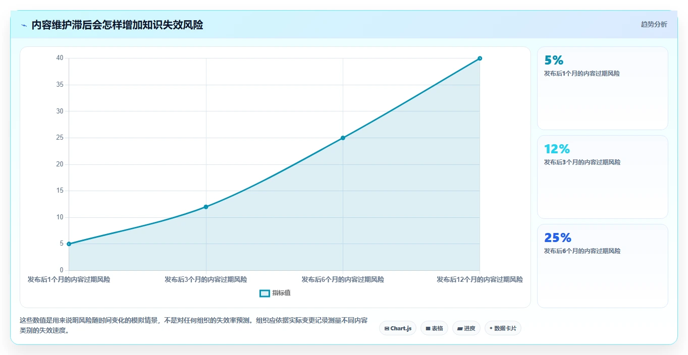
Task: Select the 表格 tag chip
Action: click(x=434, y=328)
